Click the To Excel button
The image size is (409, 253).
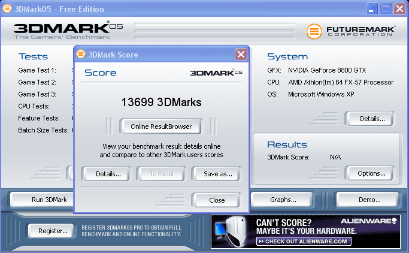tap(162, 174)
